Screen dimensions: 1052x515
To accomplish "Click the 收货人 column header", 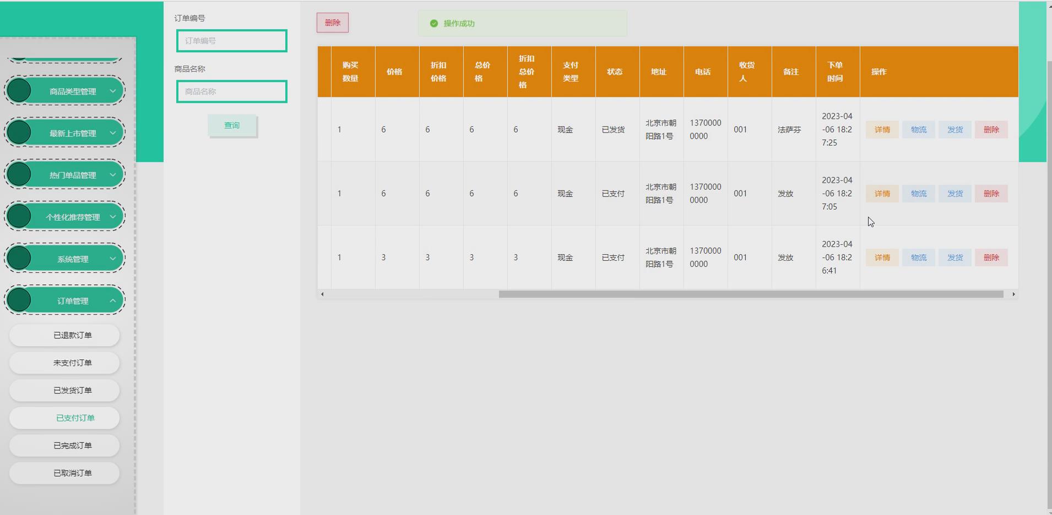I will coord(750,72).
